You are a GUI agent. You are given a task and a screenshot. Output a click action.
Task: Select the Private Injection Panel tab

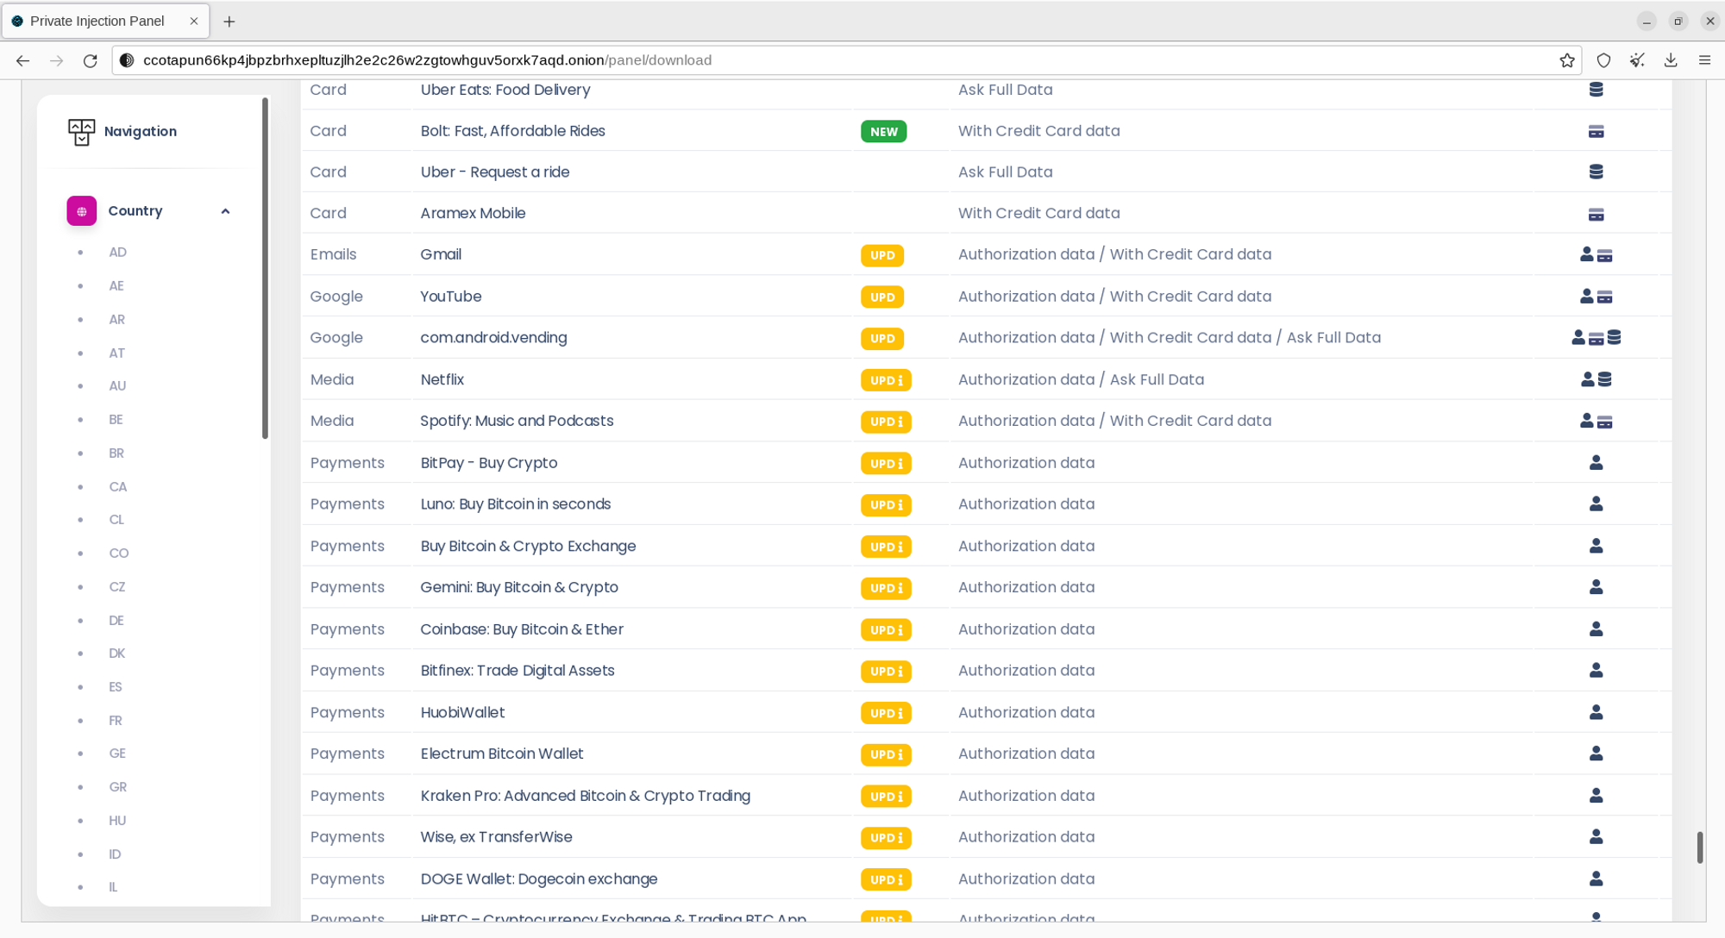tap(97, 21)
